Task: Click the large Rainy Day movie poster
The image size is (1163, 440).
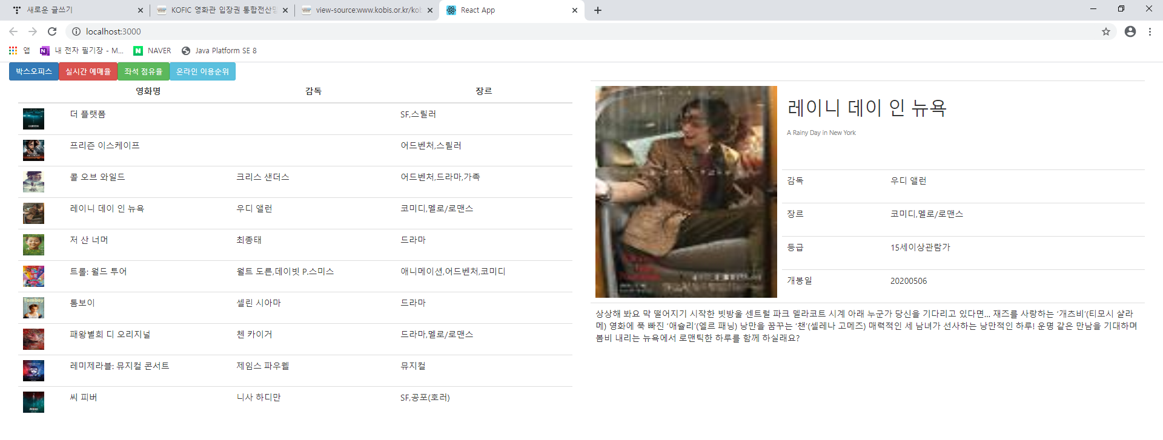Action: (686, 191)
